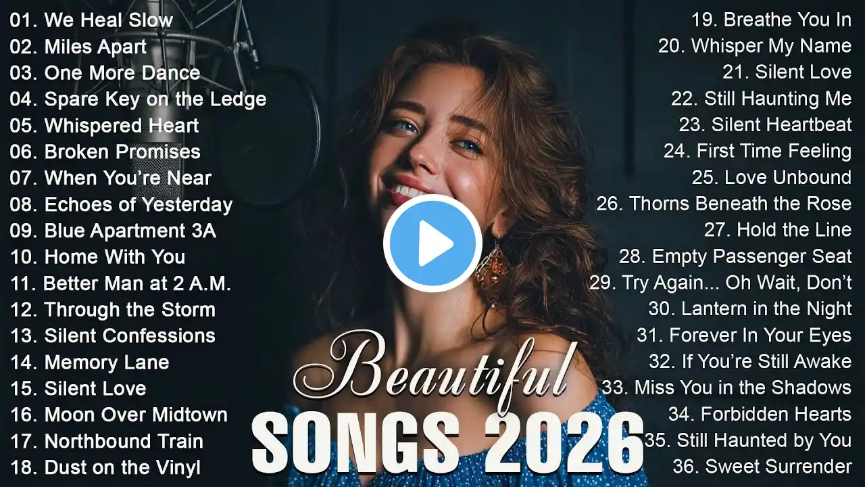Select track 36 Sweet Surrender
The width and height of the screenshot is (865, 487).
click(762, 467)
